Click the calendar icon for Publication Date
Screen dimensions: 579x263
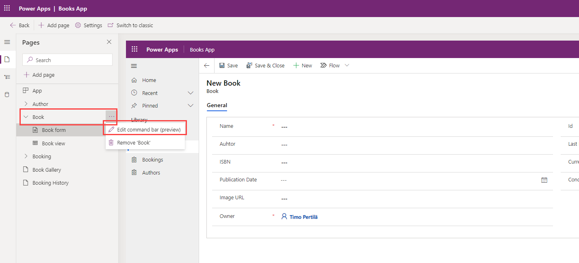click(544, 180)
